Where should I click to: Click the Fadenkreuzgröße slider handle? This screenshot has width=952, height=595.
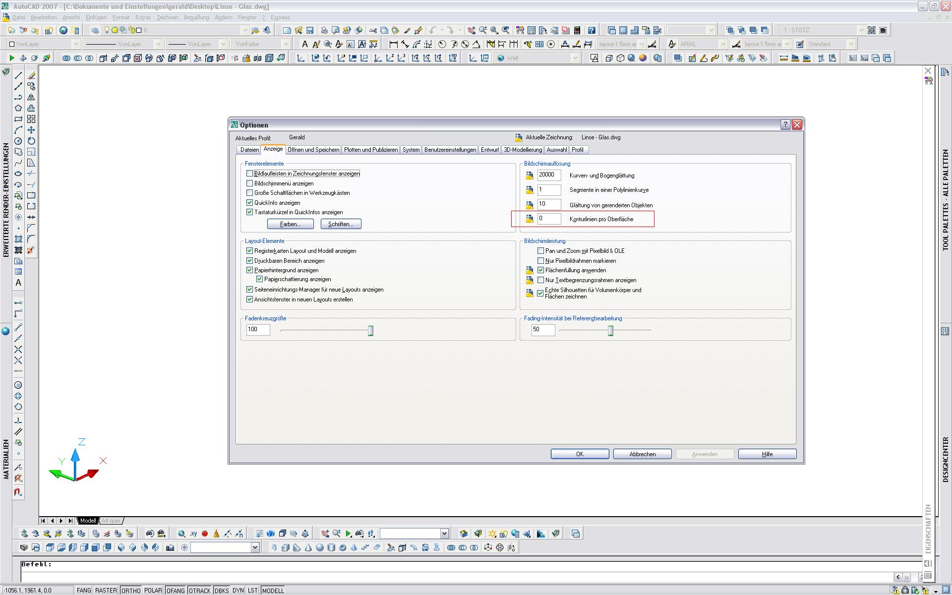click(x=370, y=331)
